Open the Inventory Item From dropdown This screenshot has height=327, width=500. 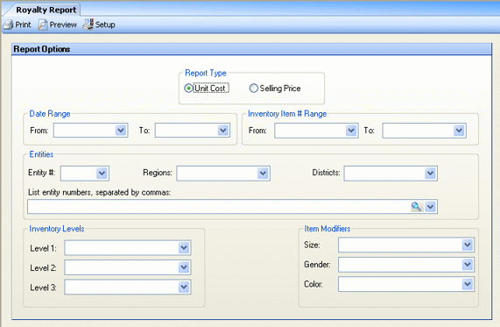coord(351,131)
